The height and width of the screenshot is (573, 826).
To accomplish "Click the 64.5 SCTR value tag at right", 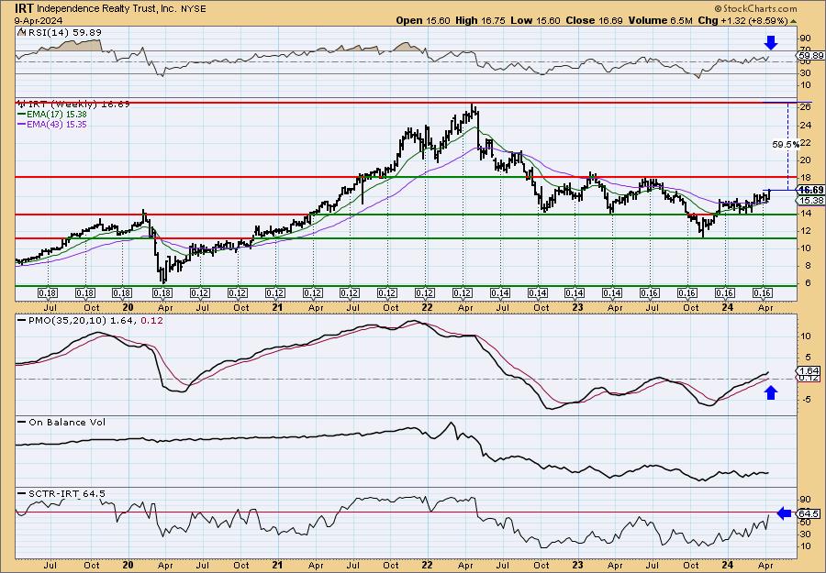I will [809, 513].
